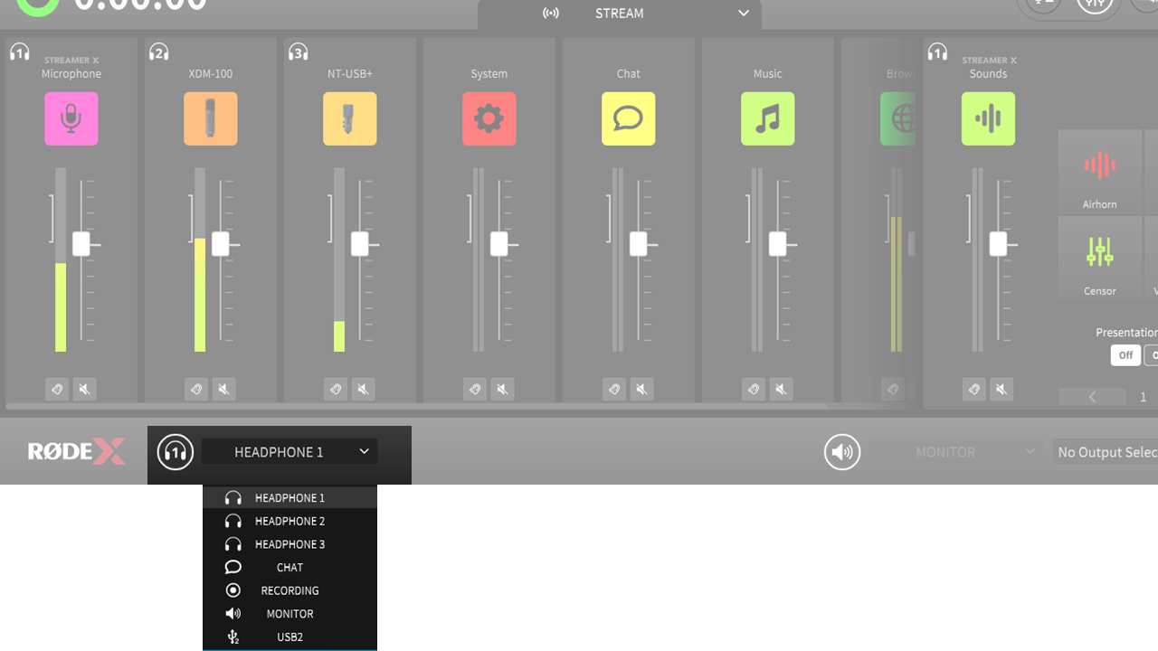Click the XDM-100 microphone icon
Image resolution: width=1158 pixels, height=651 pixels.
(x=210, y=118)
